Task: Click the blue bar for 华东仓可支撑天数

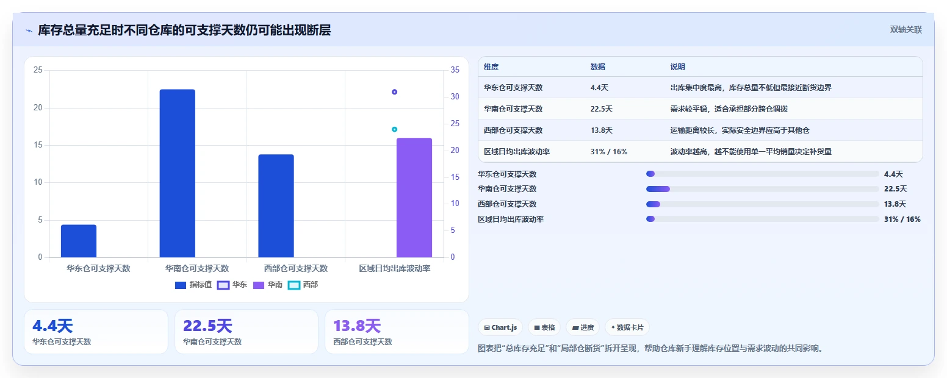Action: pos(79,241)
